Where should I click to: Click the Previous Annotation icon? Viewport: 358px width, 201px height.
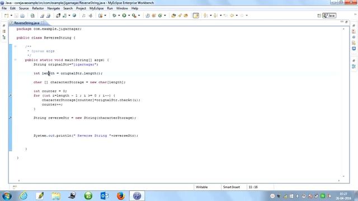click(215, 16)
